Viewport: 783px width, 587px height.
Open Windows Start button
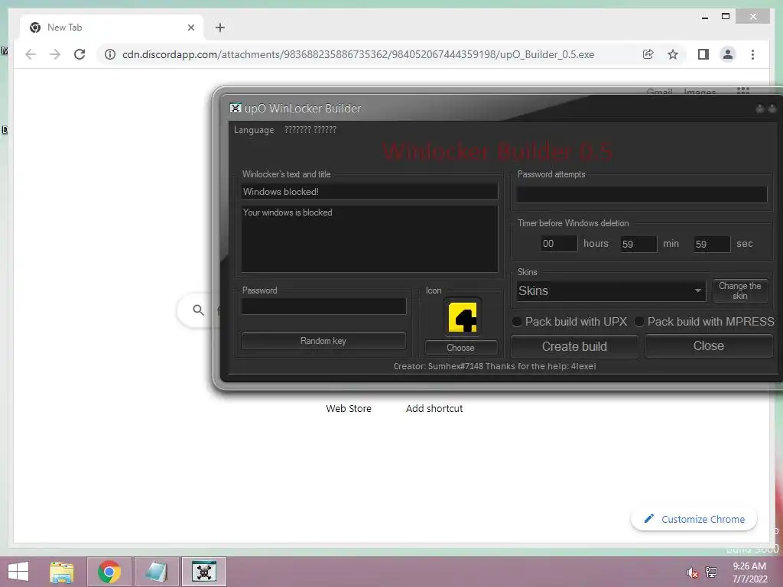pos(18,572)
